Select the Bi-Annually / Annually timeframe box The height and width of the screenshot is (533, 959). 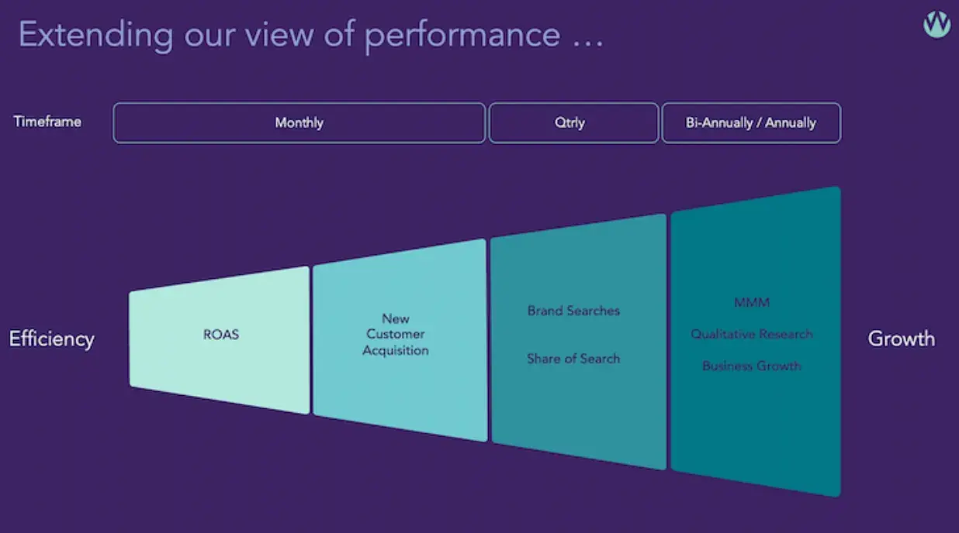(x=750, y=122)
